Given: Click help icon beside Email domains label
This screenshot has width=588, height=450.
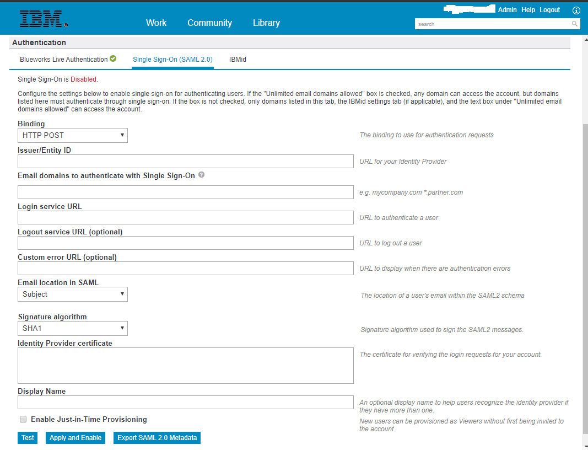Looking at the screenshot, I should (x=201, y=174).
